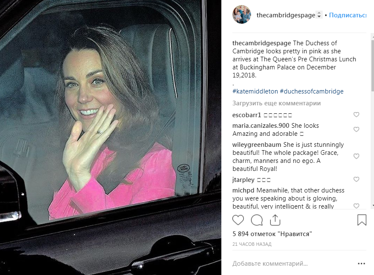The image size is (374, 275).
Task: Follow the account via Подписаться
Action: [x=348, y=15]
